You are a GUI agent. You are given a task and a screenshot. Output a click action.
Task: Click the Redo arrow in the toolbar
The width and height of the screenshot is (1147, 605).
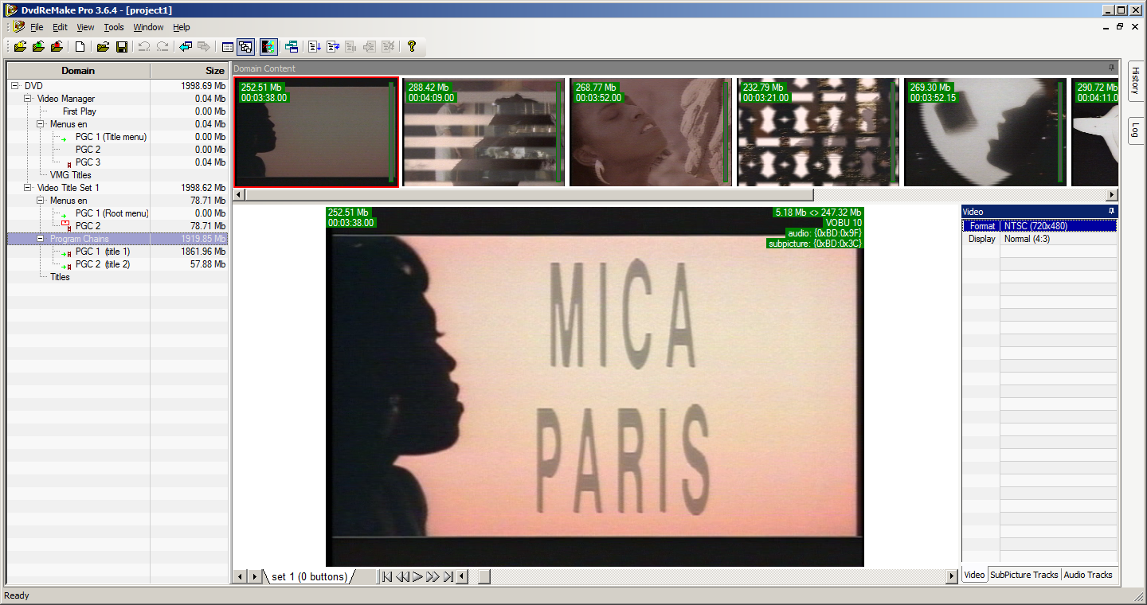[x=162, y=47]
